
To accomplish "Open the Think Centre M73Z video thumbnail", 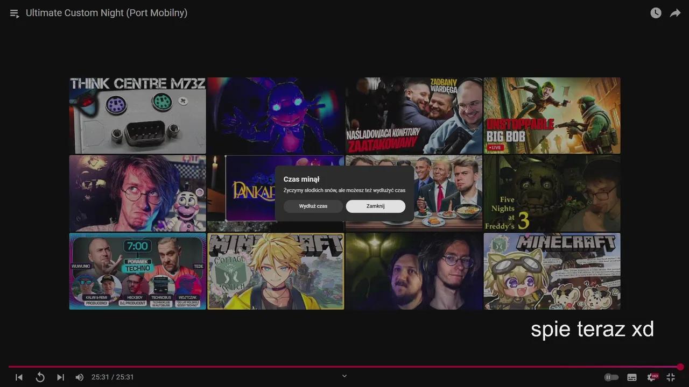I will pyautogui.click(x=137, y=116).
